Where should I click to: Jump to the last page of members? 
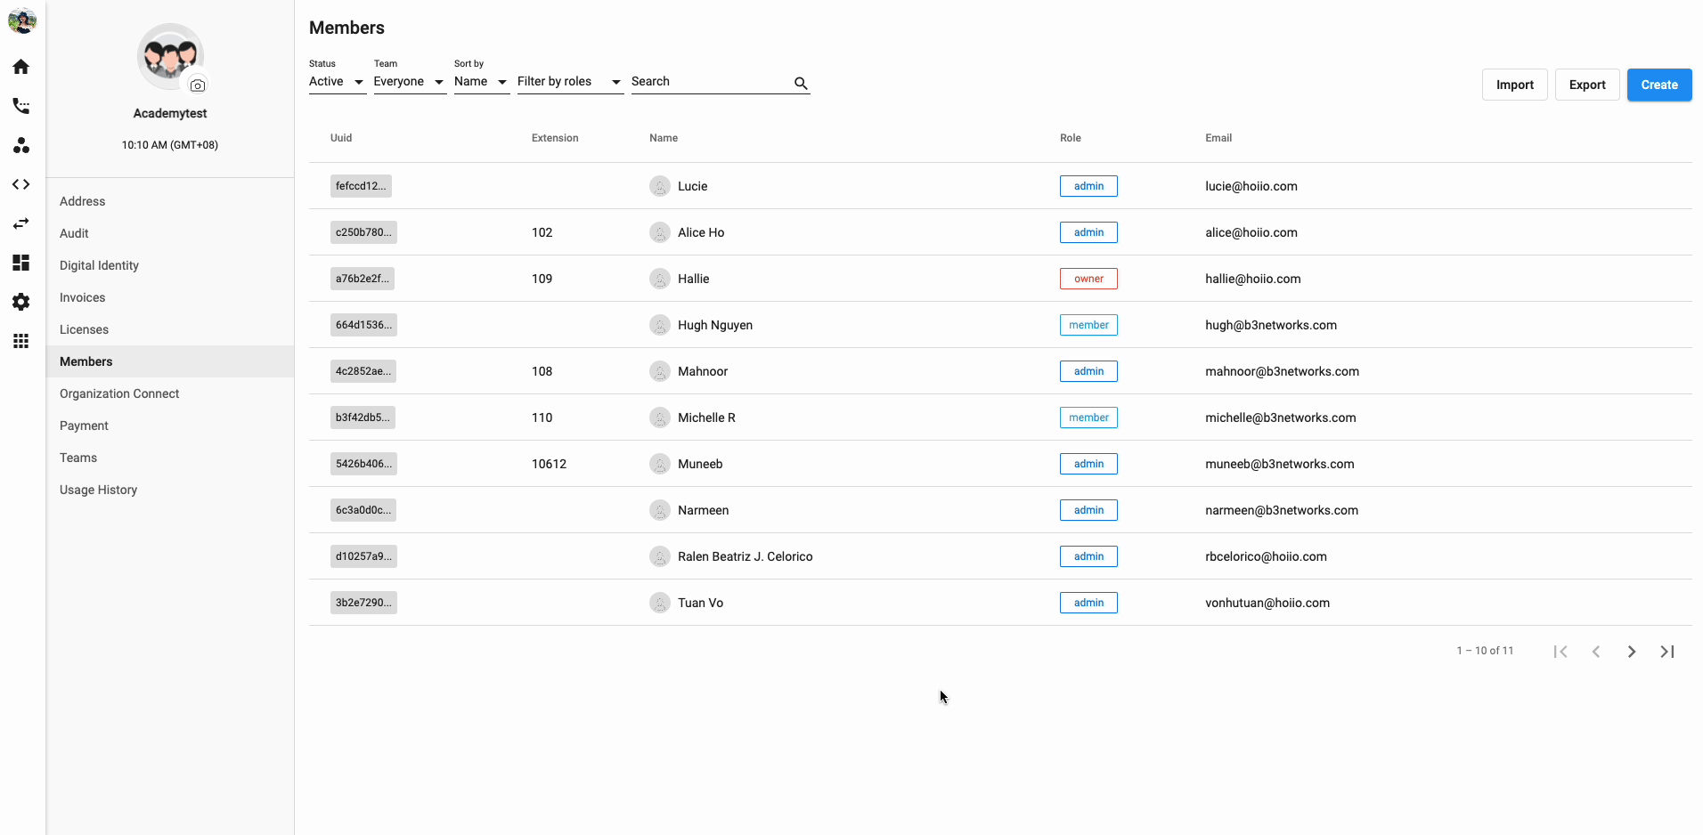click(1667, 652)
